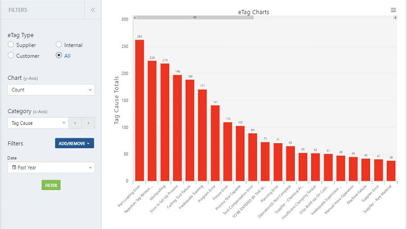Open the Chart y-Axis Count dropdown
Image resolution: width=407 pixels, height=229 pixels.
coord(51,90)
